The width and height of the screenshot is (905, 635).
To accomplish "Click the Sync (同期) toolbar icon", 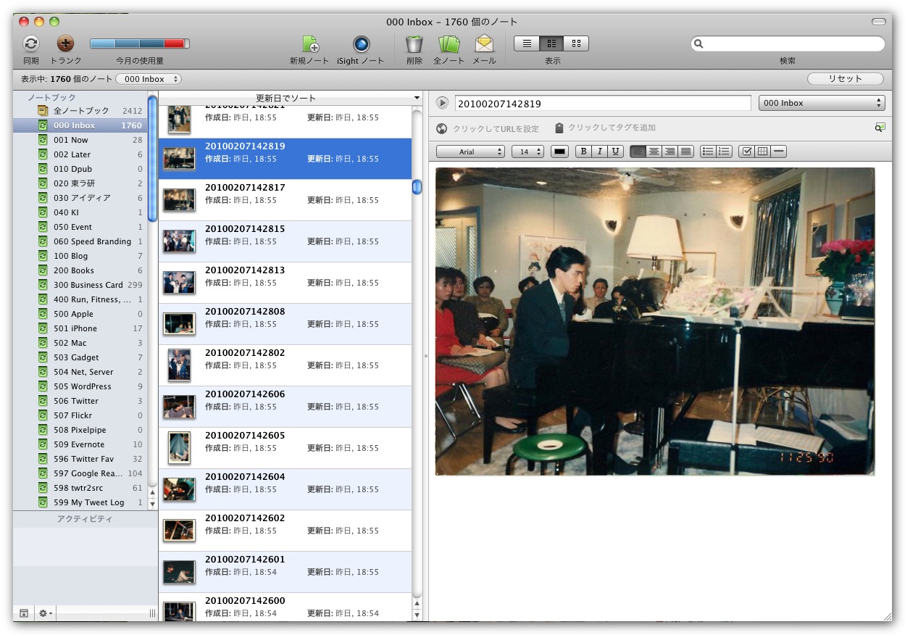I will (x=30, y=44).
